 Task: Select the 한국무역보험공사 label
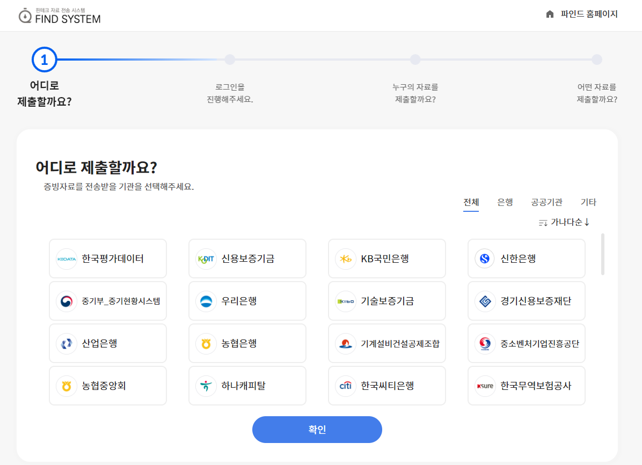coord(536,386)
